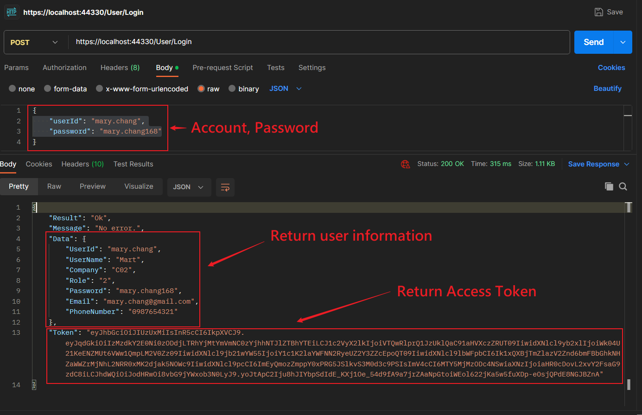This screenshot has height=415, width=642.
Task: Click the Send button
Action: pyautogui.click(x=593, y=42)
